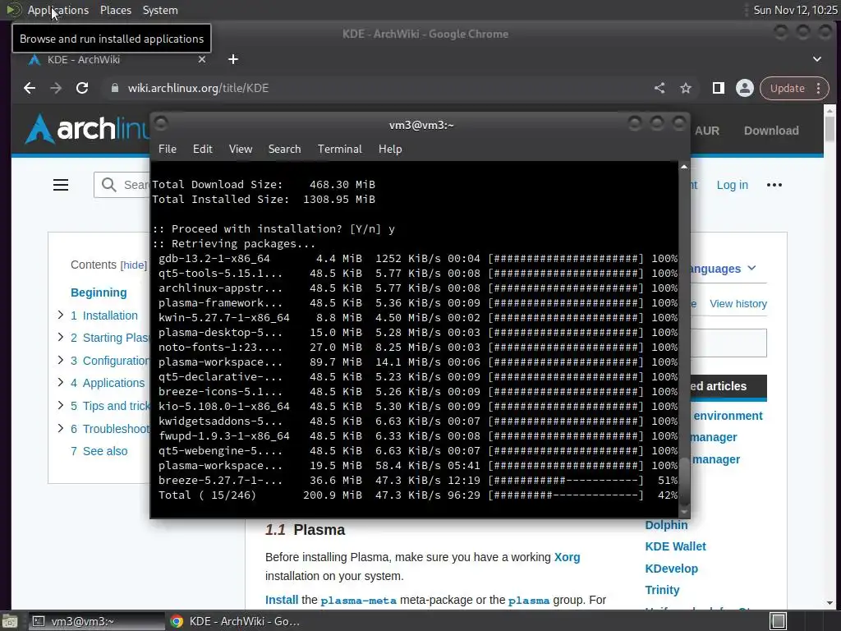
Task: Click Chrome page scrollbar thumb
Action: click(x=830, y=129)
